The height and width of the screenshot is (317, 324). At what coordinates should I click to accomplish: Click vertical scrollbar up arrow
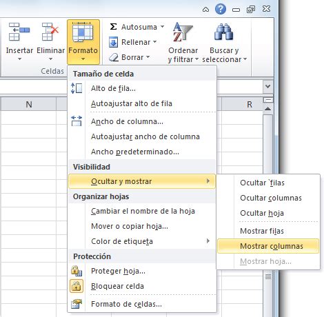[267, 109]
